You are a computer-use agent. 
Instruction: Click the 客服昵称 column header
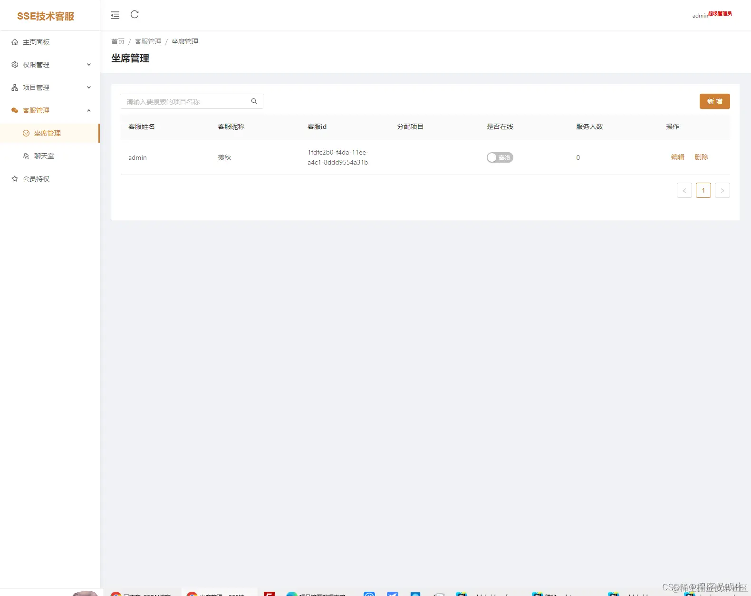coord(231,127)
